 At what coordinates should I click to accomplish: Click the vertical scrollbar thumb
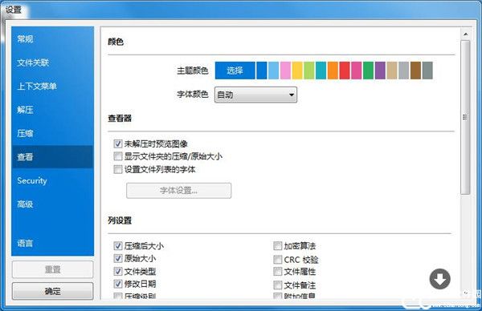coord(465,117)
